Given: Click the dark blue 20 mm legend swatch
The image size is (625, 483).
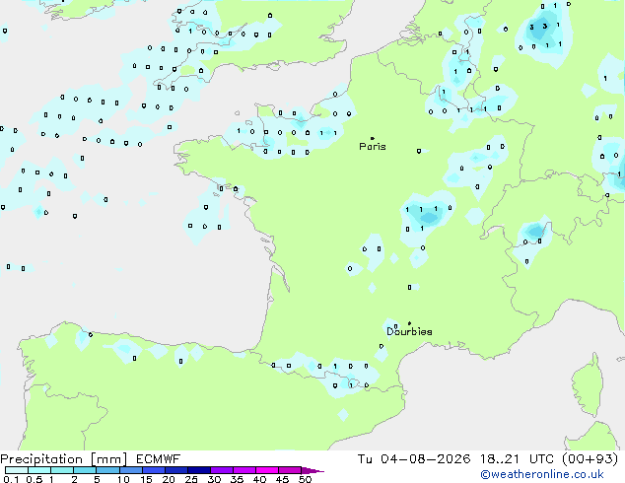Looking at the screenshot, I should pos(176,470).
